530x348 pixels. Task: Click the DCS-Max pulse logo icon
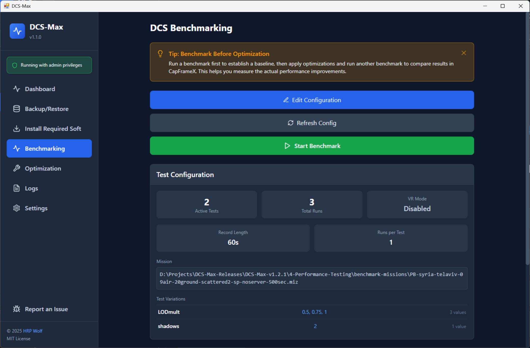[x=17, y=31]
